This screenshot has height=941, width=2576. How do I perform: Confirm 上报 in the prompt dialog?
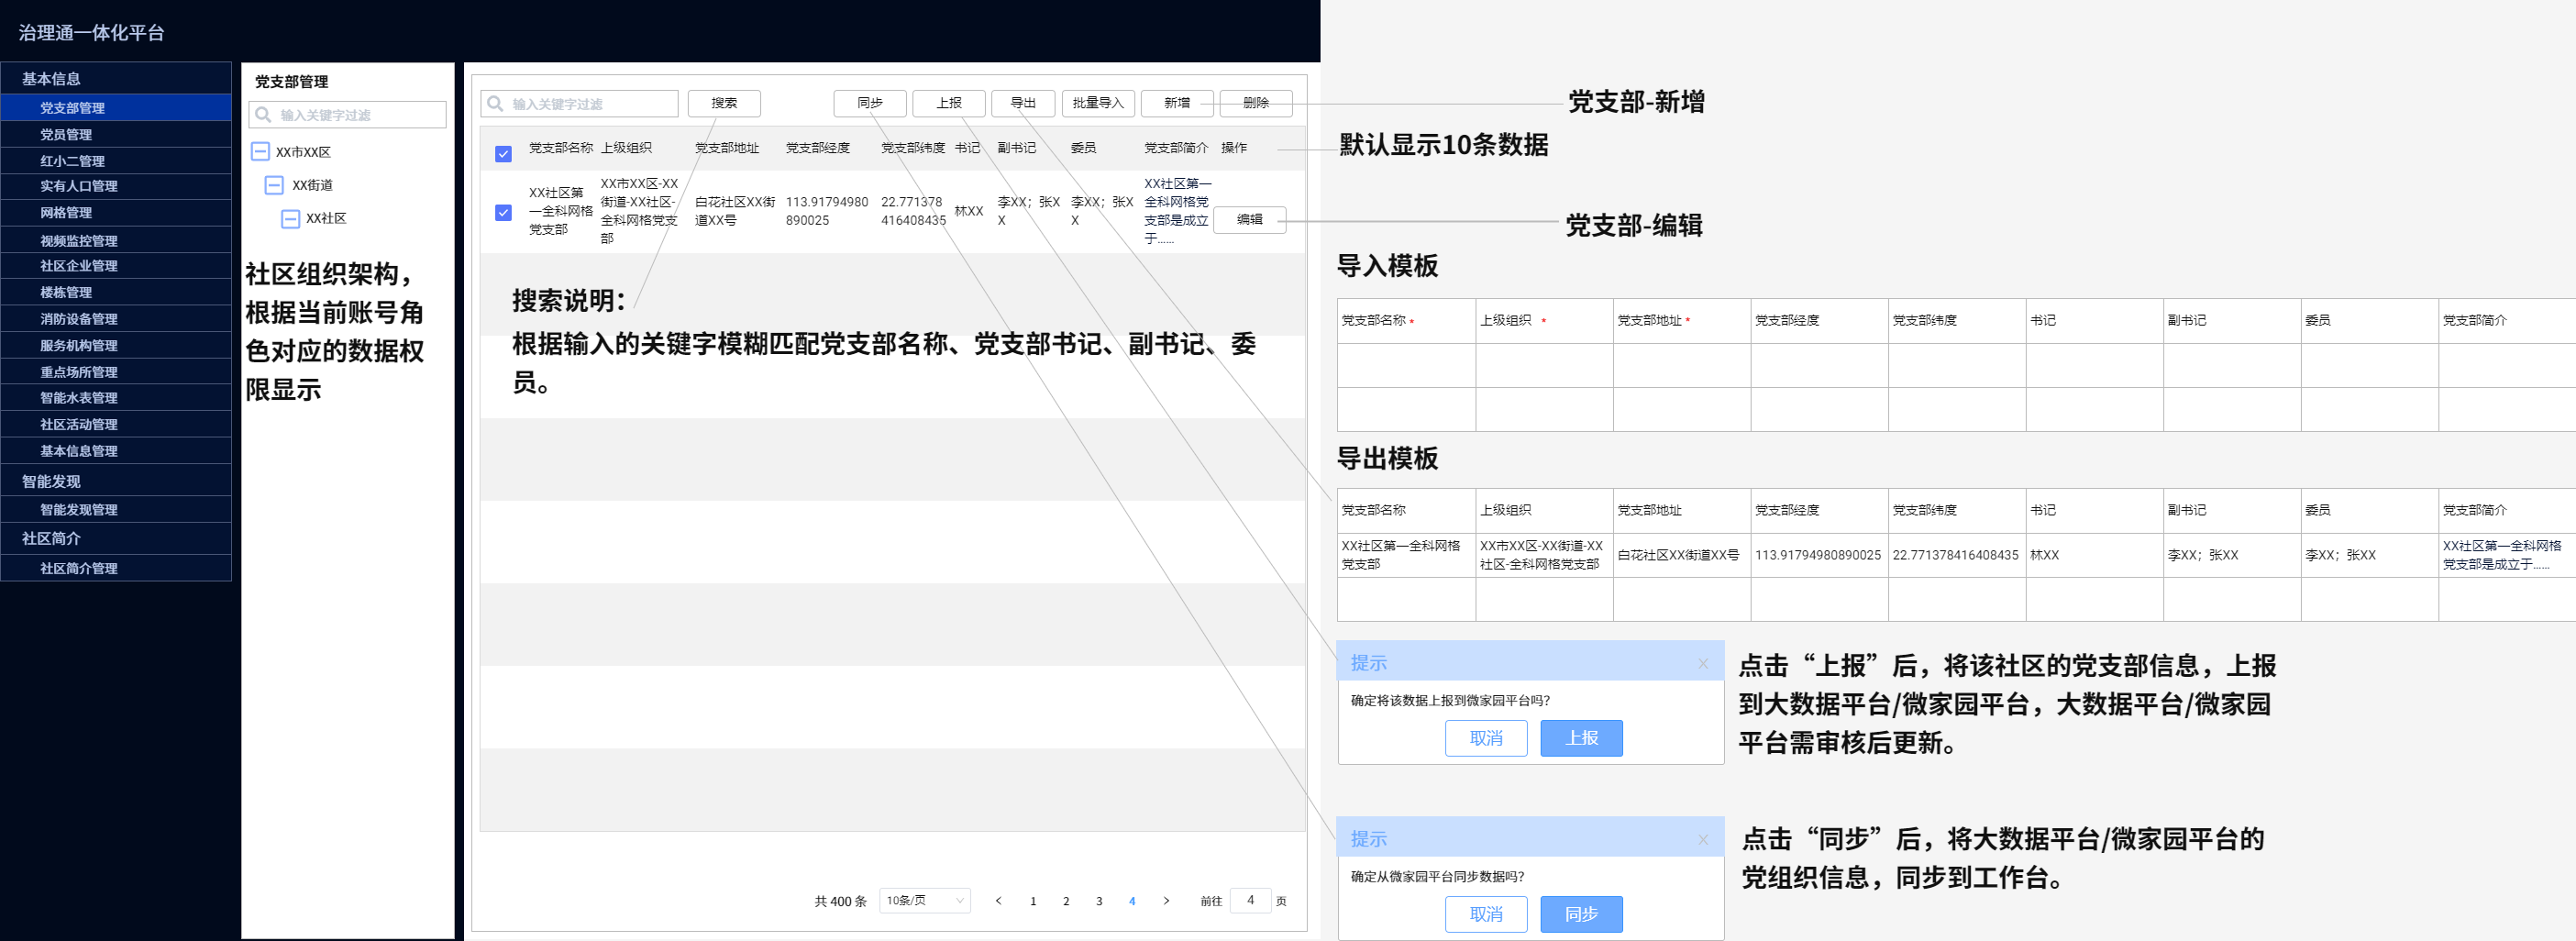(x=1581, y=738)
